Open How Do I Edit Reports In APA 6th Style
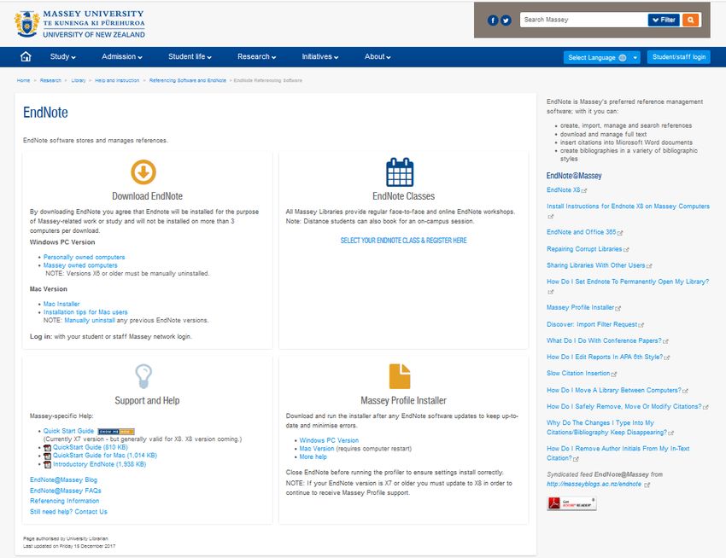Viewport: 726px width, 558px height. point(605,357)
